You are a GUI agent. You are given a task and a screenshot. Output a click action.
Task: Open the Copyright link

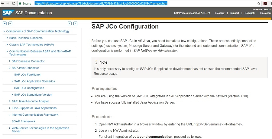[250, 13]
